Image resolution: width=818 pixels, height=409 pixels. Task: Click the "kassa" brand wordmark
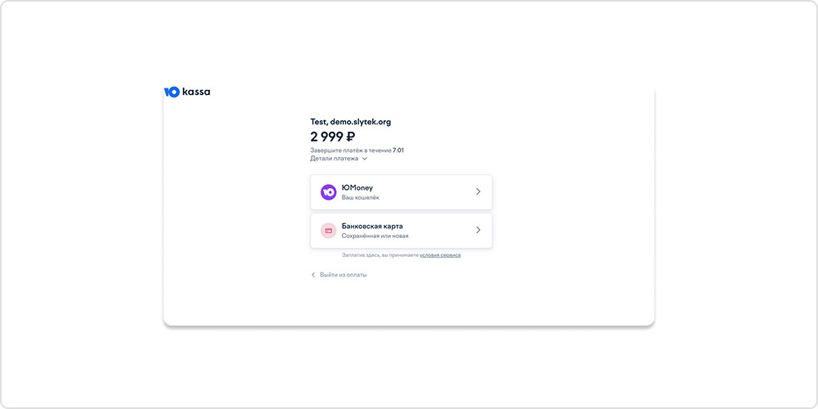(x=196, y=92)
